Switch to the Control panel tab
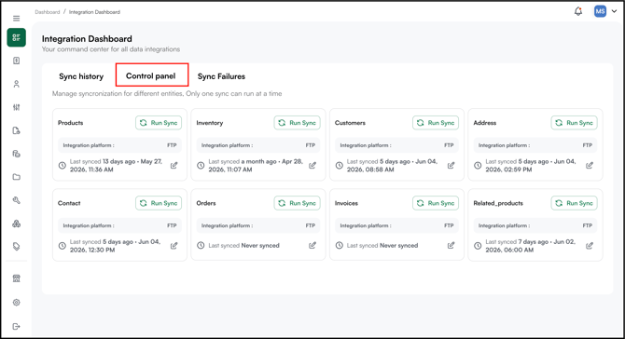 (x=151, y=75)
